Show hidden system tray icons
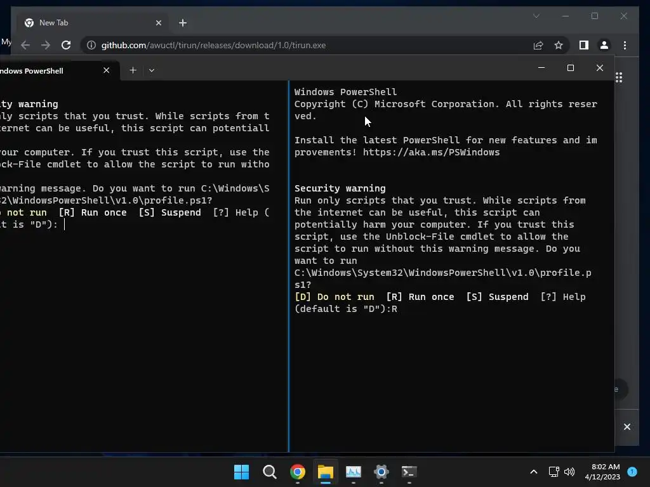The height and width of the screenshot is (487, 650). pyautogui.click(x=534, y=472)
